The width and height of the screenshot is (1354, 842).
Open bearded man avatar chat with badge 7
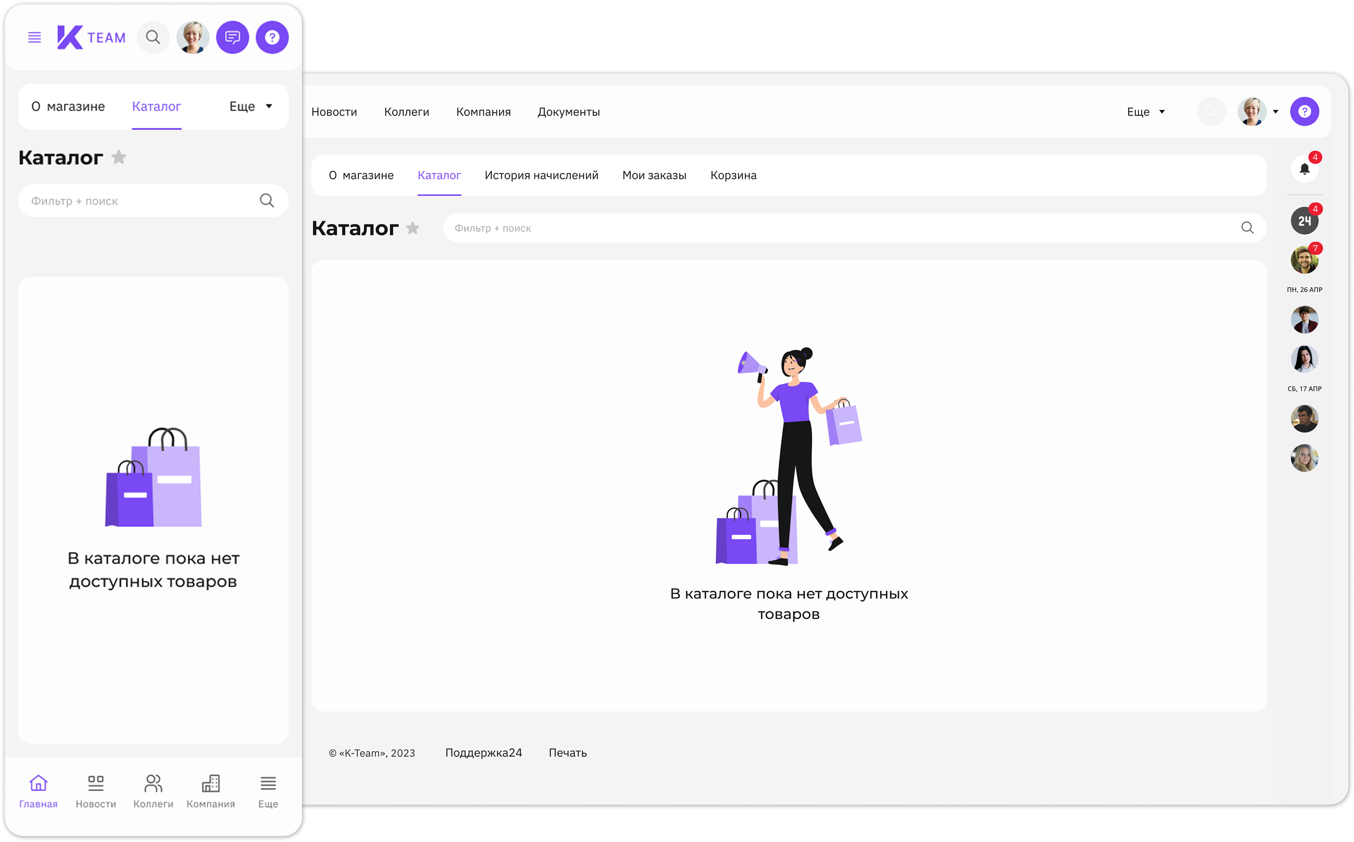[1304, 260]
